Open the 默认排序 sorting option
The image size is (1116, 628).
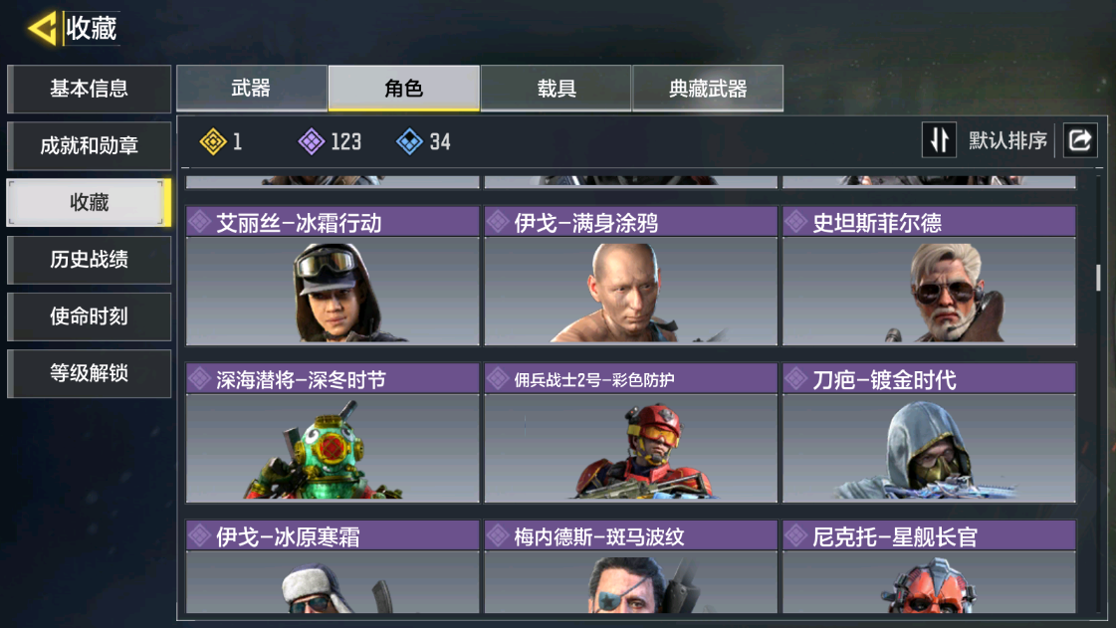point(1007,140)
